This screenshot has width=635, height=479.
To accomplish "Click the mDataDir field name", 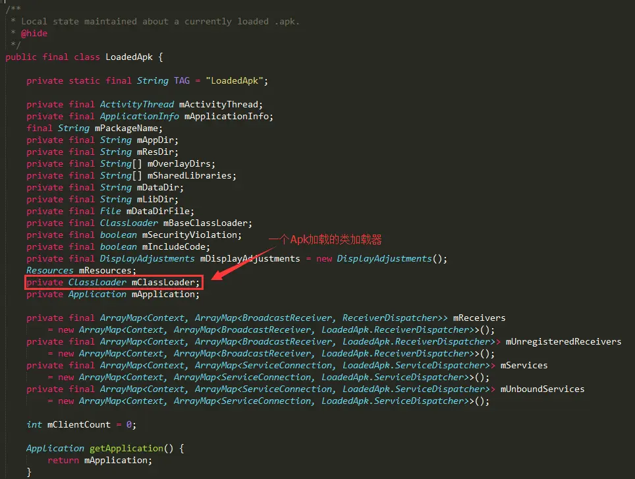I will (x=158, y=188).
